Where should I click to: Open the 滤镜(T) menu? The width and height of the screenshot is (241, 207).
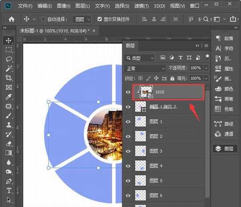point(141,6)
